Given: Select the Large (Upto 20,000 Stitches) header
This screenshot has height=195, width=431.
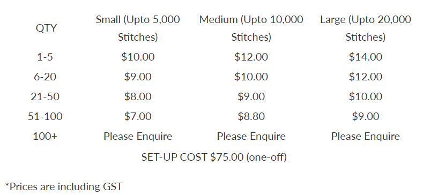Looking at the screenshot, I should click(365, 28).
